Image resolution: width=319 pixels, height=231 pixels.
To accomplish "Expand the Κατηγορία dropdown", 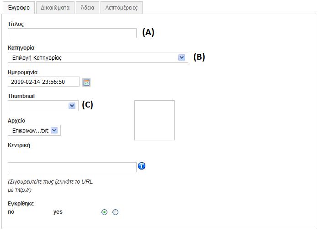I will coord(182,57).
